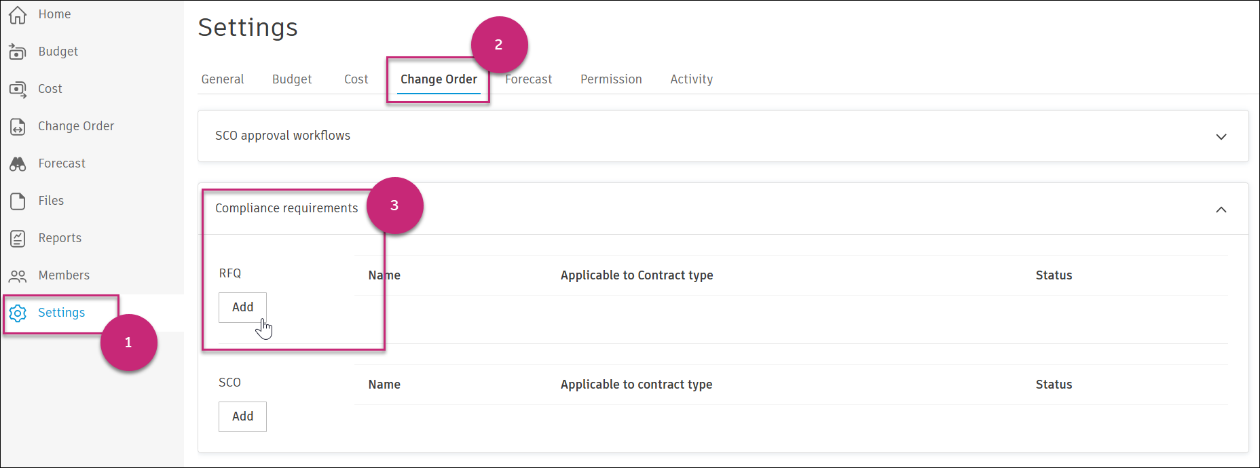Image resolution: width=1260 pixels, height=468 pixels.
Task: Click the Reports icon in sidebar
Action: click(x=18, y=238)
